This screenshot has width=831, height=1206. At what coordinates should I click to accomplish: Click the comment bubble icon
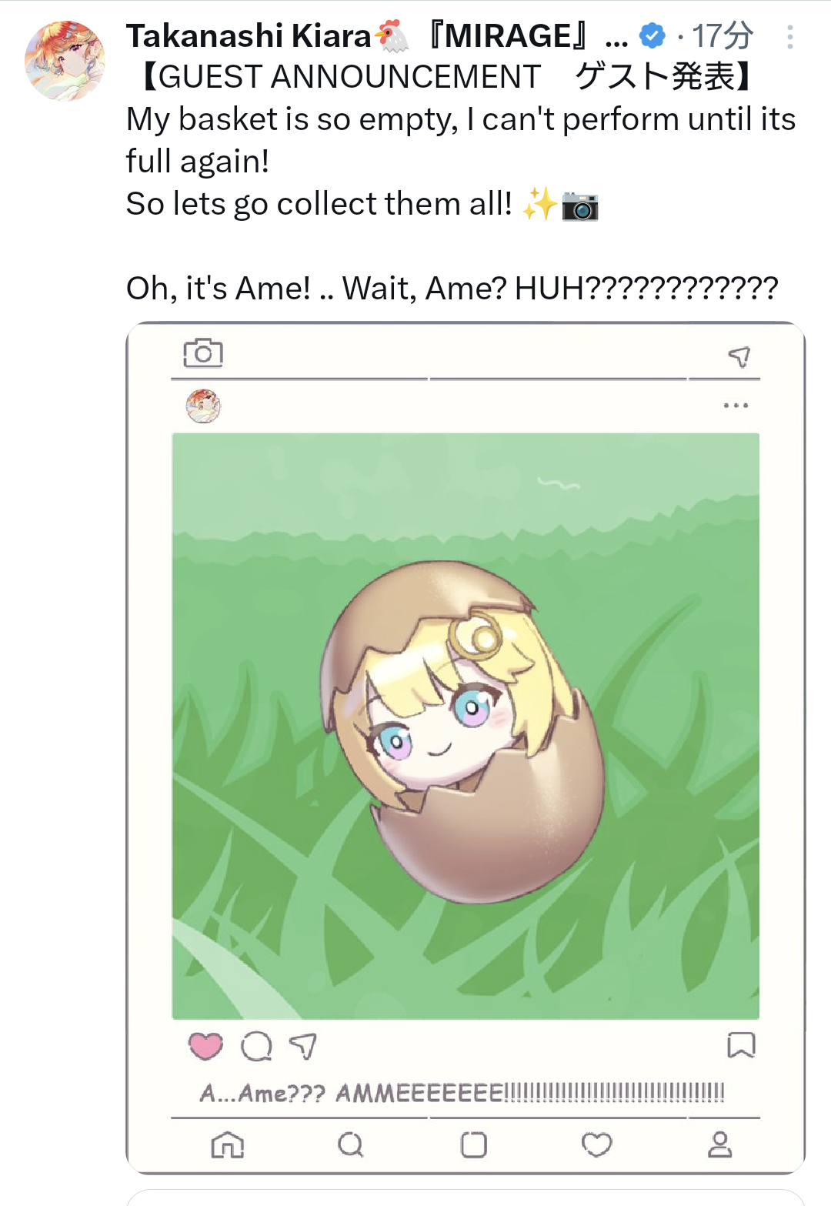(256, 1046)
